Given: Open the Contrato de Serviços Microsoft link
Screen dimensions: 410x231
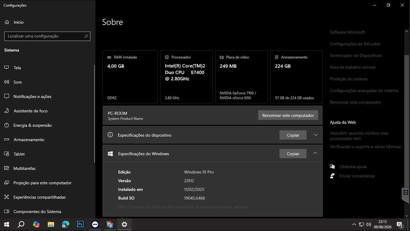Looking at the screenshot, I should 183,207.
